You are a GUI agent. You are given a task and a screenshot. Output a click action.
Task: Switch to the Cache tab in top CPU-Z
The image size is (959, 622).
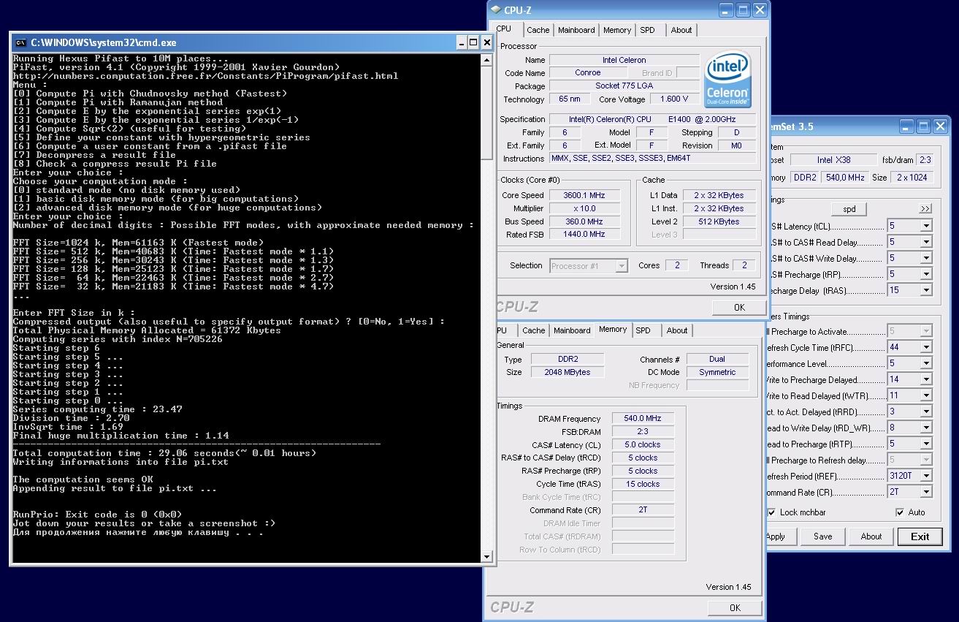pyautogui.click(x=538, y=30)
